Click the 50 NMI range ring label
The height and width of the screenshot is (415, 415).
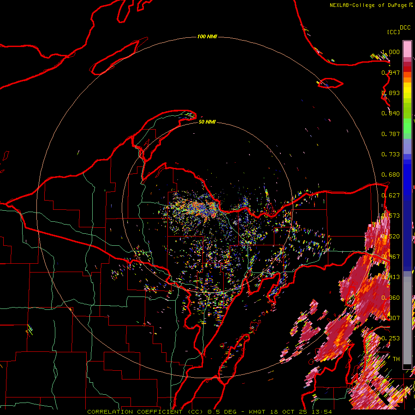(207, 122)
